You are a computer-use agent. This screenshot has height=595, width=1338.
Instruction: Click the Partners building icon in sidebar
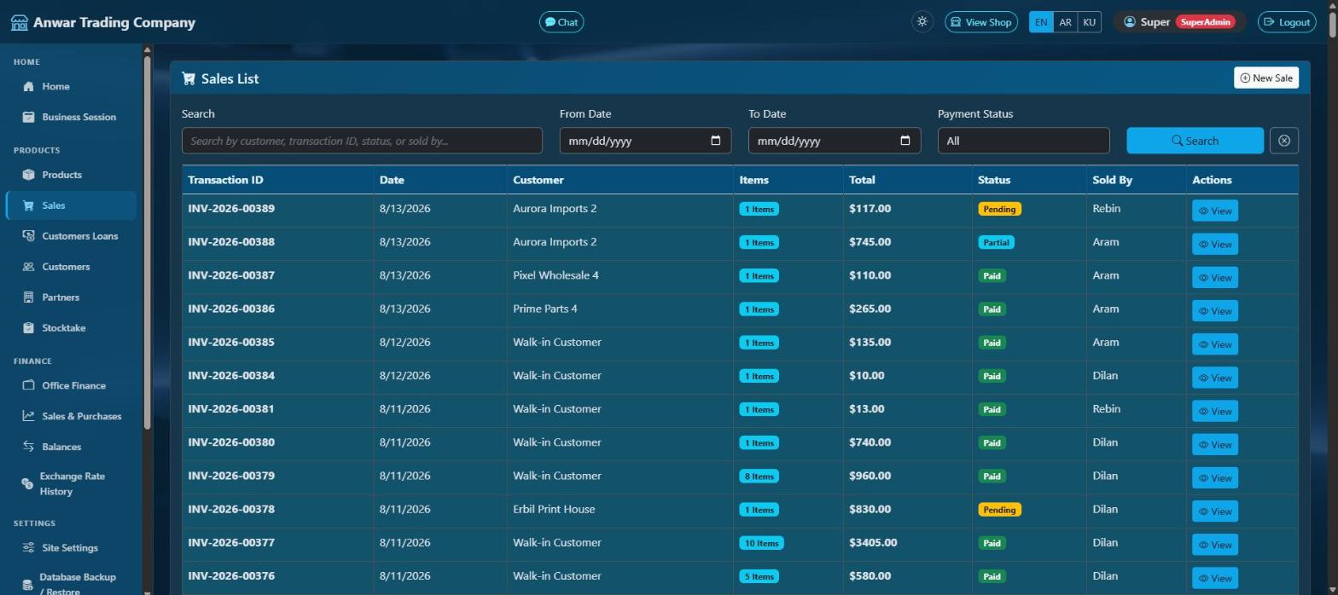(28, 297)
